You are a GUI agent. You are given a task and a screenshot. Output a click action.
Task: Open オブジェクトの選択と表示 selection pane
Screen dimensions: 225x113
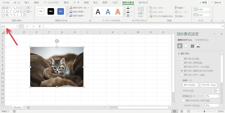coord(161,16)
